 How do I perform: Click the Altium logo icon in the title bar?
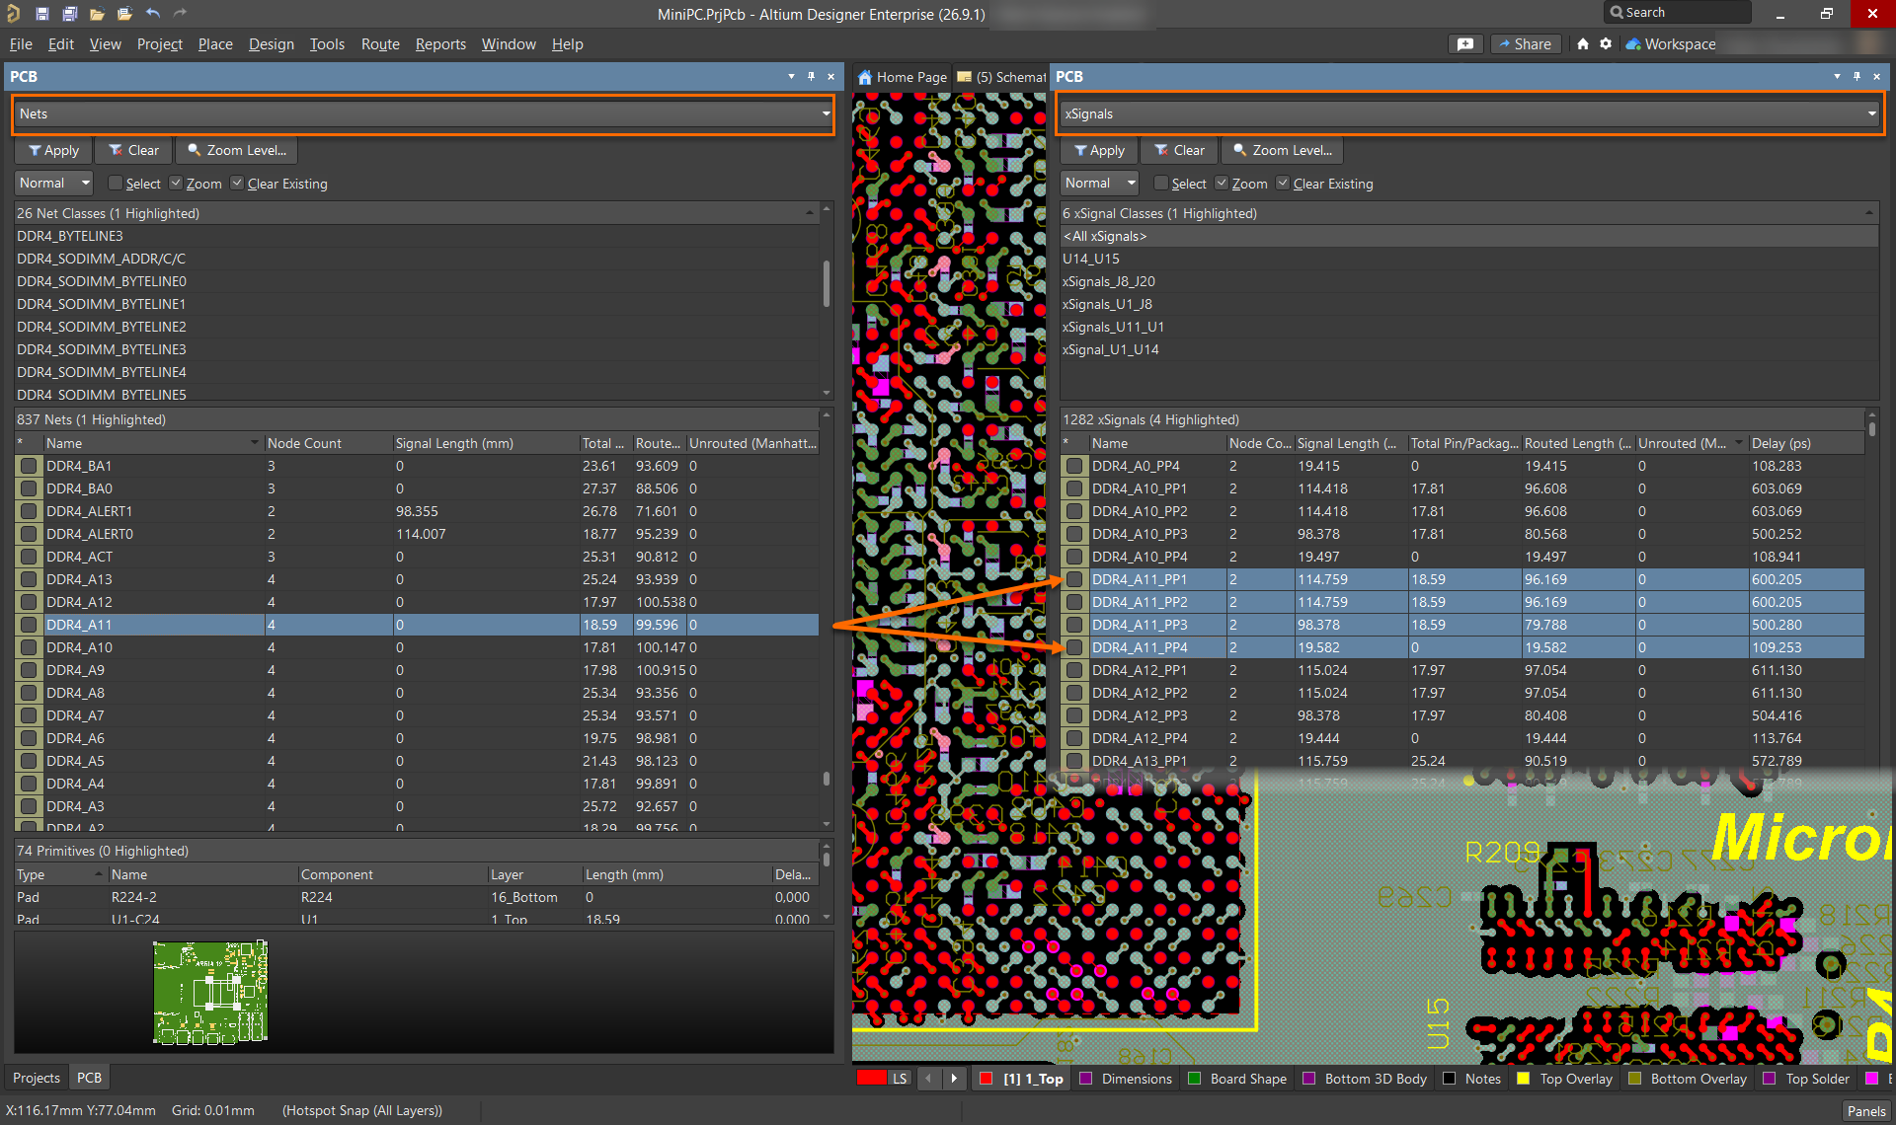14,14
